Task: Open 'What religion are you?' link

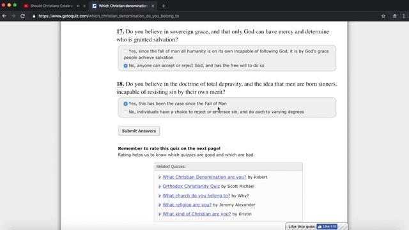Action: [x=187, y=204]
